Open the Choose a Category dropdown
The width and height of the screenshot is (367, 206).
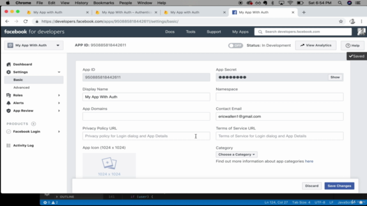[x=236, y=154]
